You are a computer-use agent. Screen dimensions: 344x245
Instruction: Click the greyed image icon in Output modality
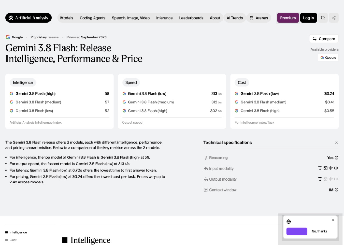point(325,179)
